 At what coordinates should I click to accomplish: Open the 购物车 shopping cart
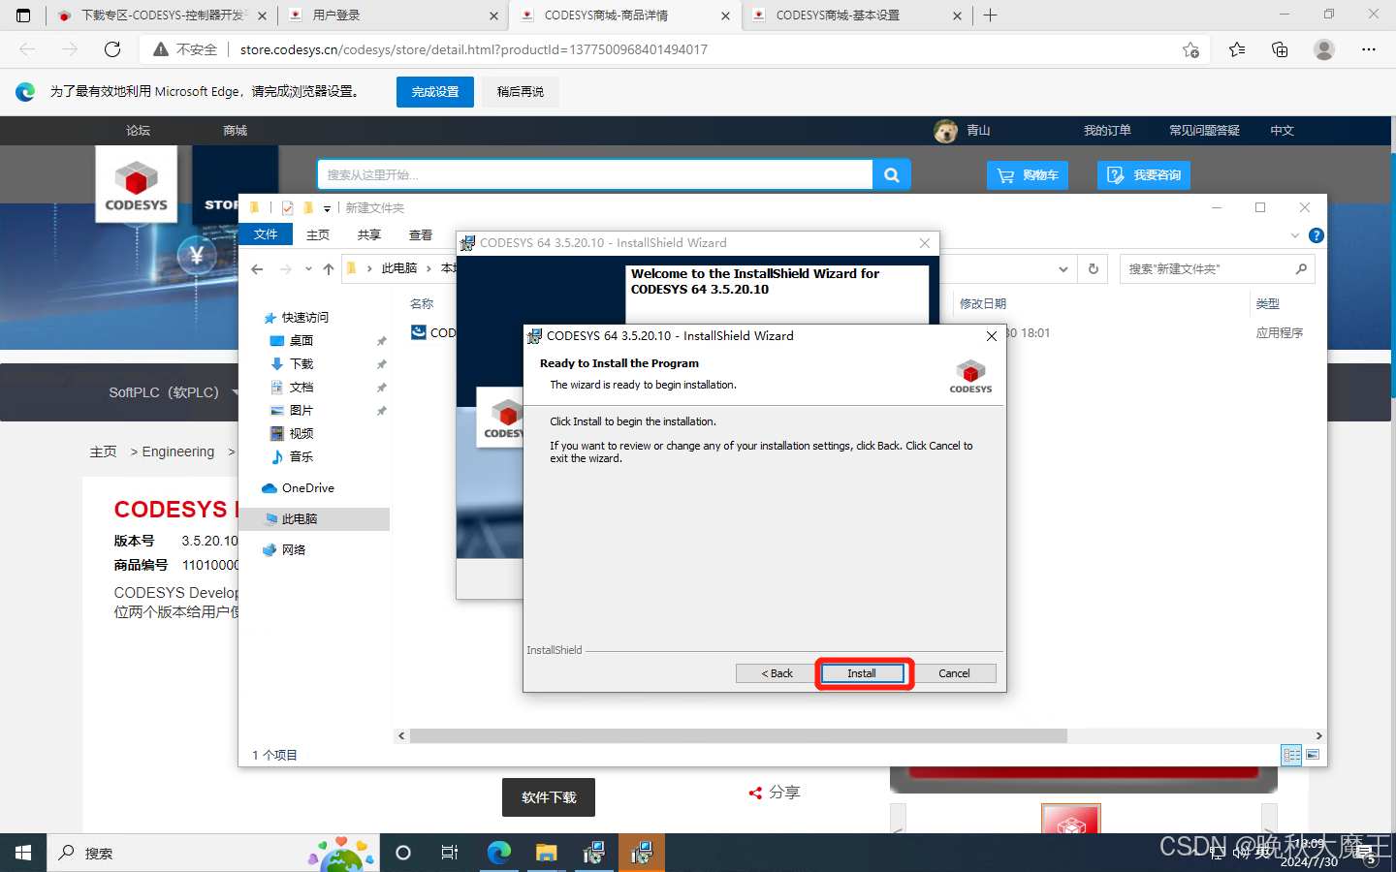point(1028,175)
